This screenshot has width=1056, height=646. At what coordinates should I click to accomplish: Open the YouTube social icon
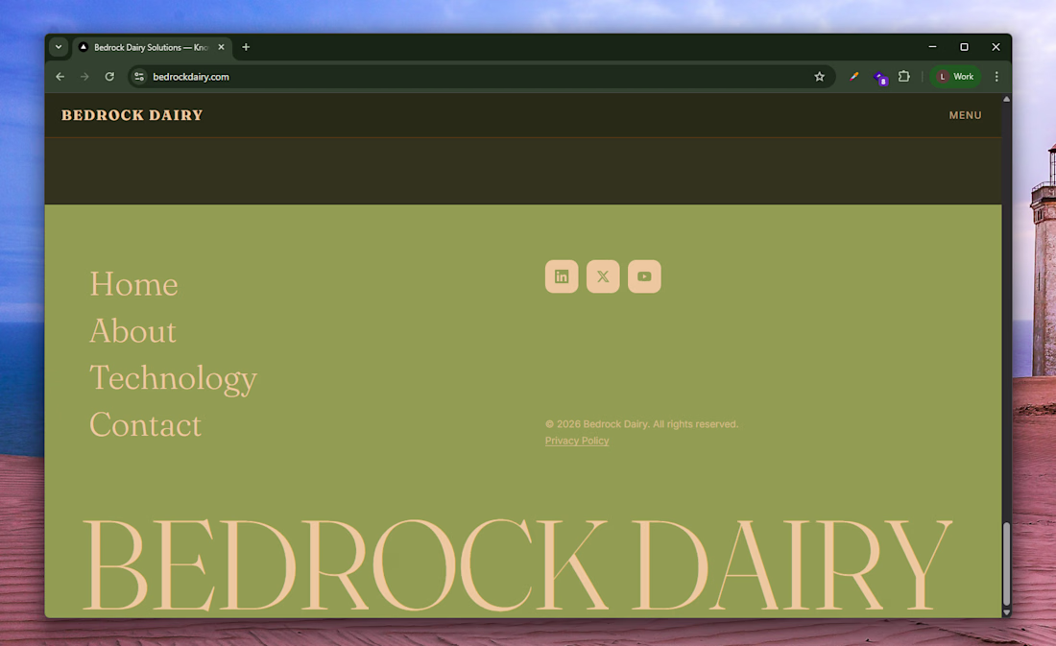[x=644, y=276]
